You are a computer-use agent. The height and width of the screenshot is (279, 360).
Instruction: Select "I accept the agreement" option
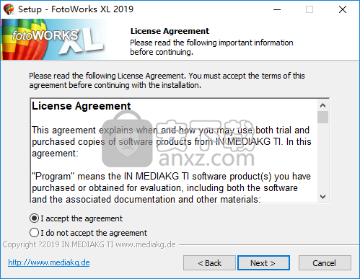76,218
